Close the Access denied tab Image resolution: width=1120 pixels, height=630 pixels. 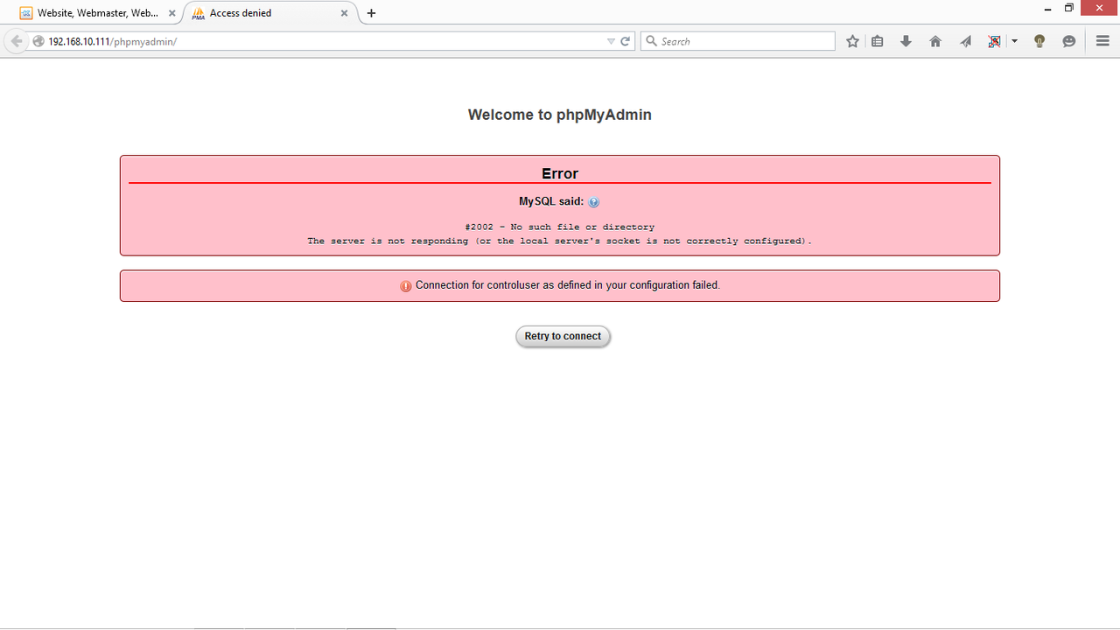point(345,13)
